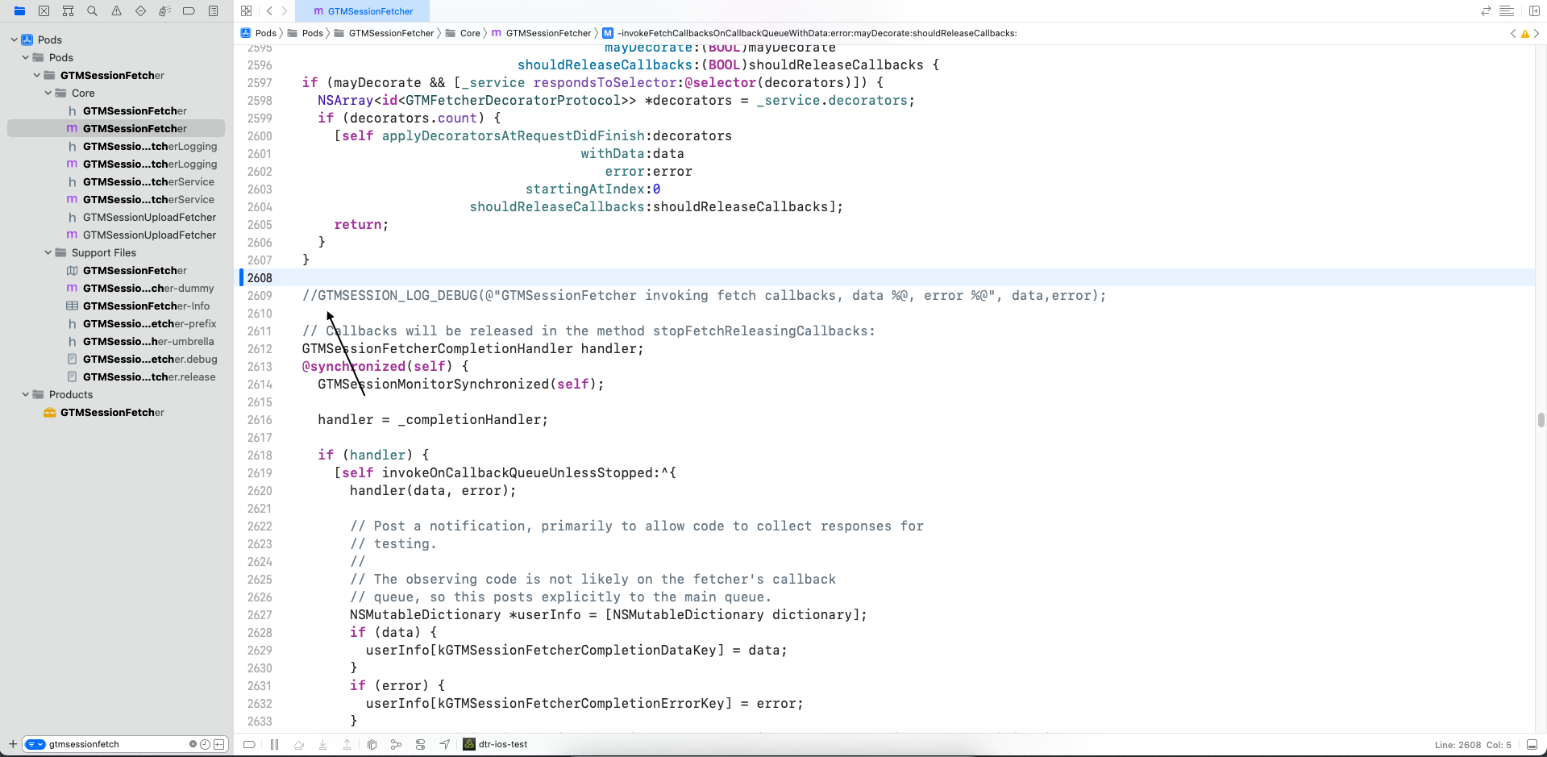Viewport: 1547px width, 757px height.
Task: Enable code review comparison view
Action: pos(1486,11)
